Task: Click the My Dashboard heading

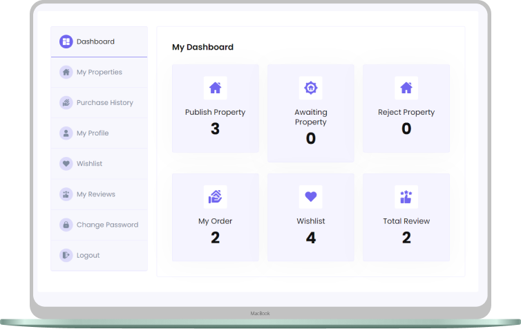Action: pos(202,47)
